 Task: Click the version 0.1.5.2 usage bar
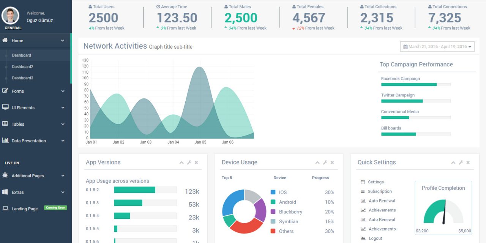(145, 190)
